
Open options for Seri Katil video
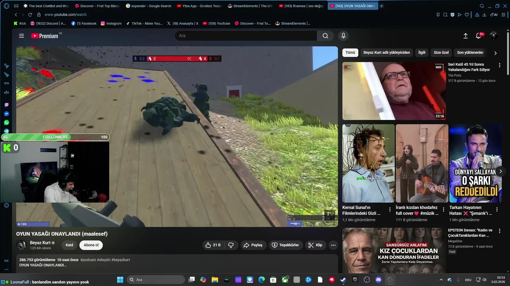(500, 65)
